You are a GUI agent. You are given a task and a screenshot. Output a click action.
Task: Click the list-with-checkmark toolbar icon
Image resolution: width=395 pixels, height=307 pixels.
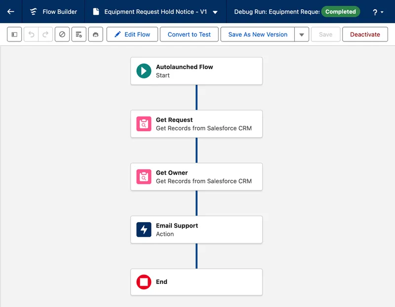[x=79, y=34]
